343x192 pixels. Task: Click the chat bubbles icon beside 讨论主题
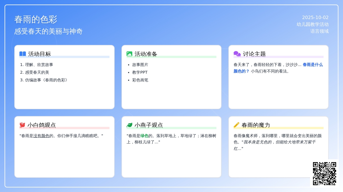237,54
